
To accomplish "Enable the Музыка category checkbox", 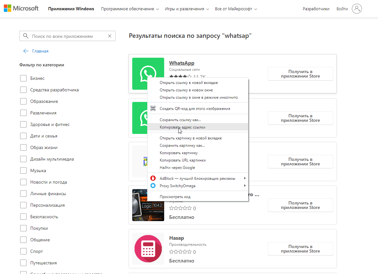I will 23,170.
